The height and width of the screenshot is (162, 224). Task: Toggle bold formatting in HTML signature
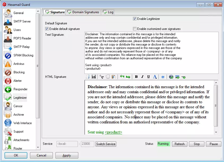(x=136, y=77)
